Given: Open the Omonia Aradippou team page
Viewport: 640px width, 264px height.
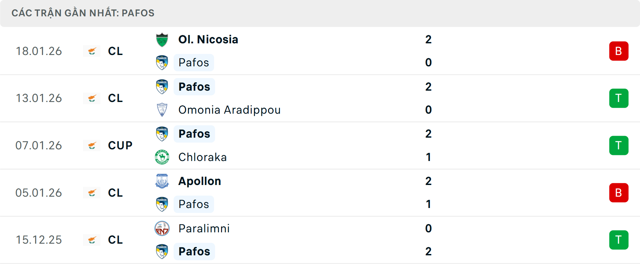Looking at the screenshot, I should pos(229,110).
